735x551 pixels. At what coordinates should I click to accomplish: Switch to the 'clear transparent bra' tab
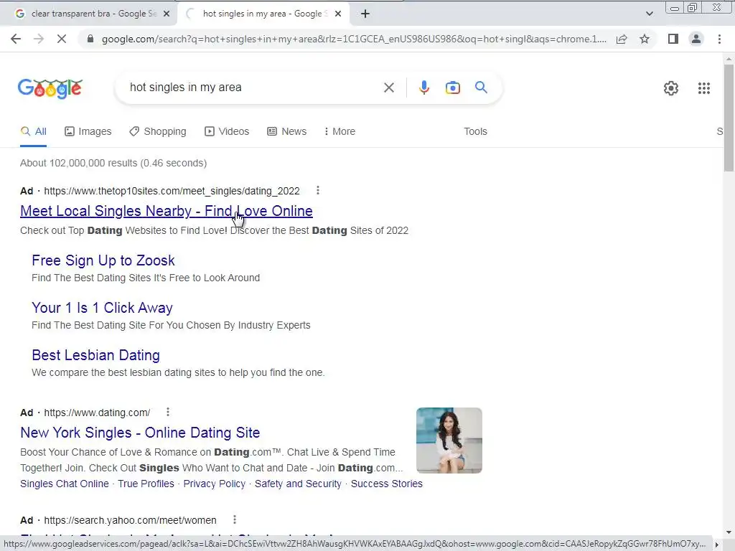88,14
